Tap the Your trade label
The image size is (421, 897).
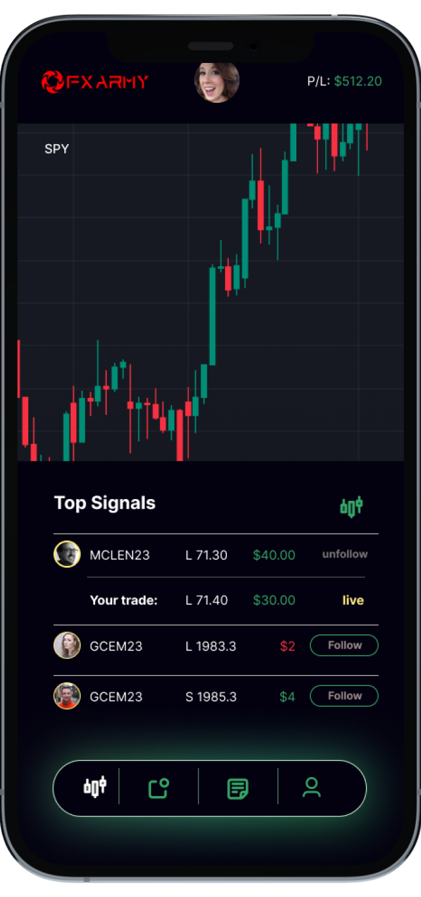click(124, 600)
